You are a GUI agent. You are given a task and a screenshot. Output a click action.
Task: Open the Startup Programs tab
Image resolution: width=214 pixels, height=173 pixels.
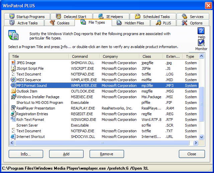tap(27, 17)
